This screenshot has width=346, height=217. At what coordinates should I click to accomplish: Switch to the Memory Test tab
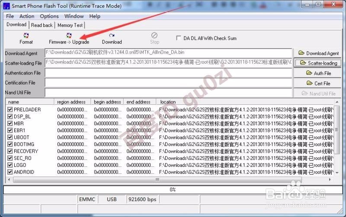coord(70,25)
